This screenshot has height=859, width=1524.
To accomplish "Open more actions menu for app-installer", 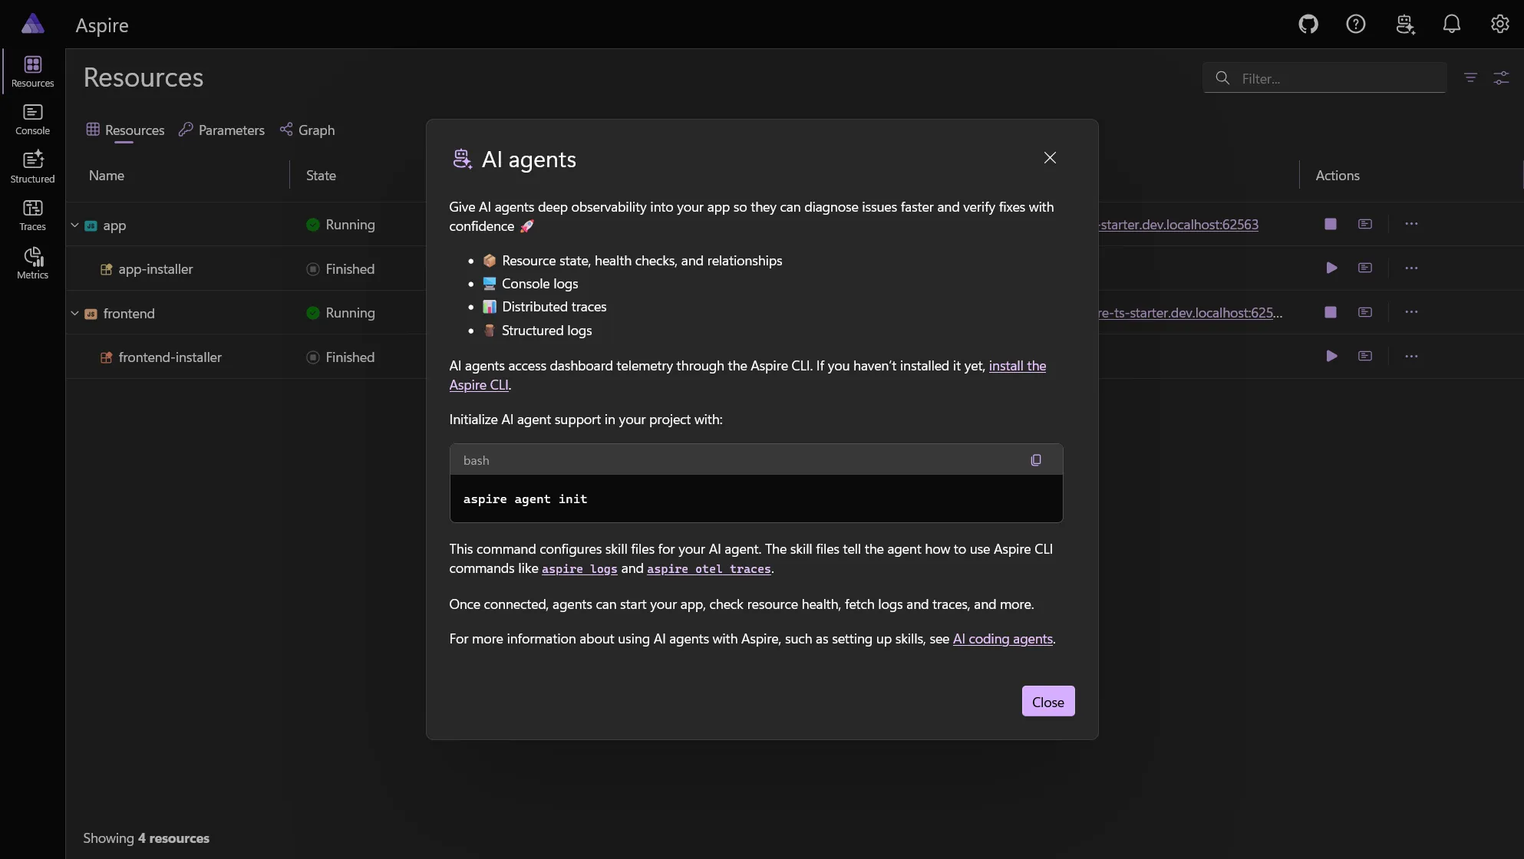I will tap(1411, 268).
